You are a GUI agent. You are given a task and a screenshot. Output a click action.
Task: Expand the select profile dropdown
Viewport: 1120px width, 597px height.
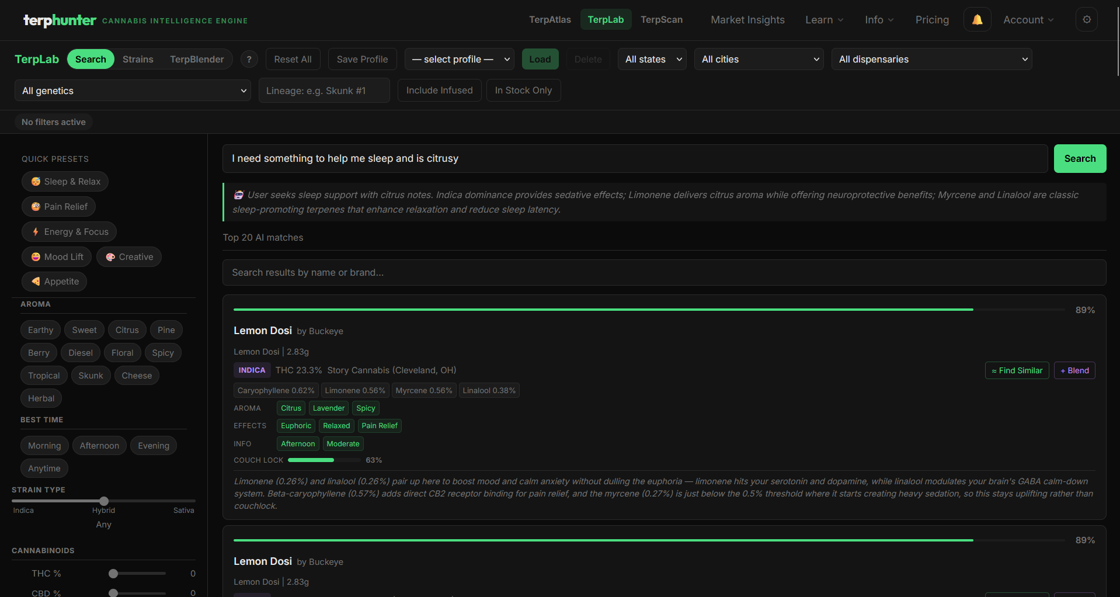pyautogui.click(x=459, y=59)
